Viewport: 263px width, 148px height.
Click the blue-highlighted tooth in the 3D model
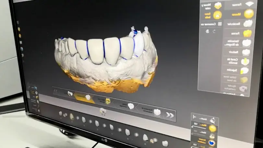tap(139, 43)
